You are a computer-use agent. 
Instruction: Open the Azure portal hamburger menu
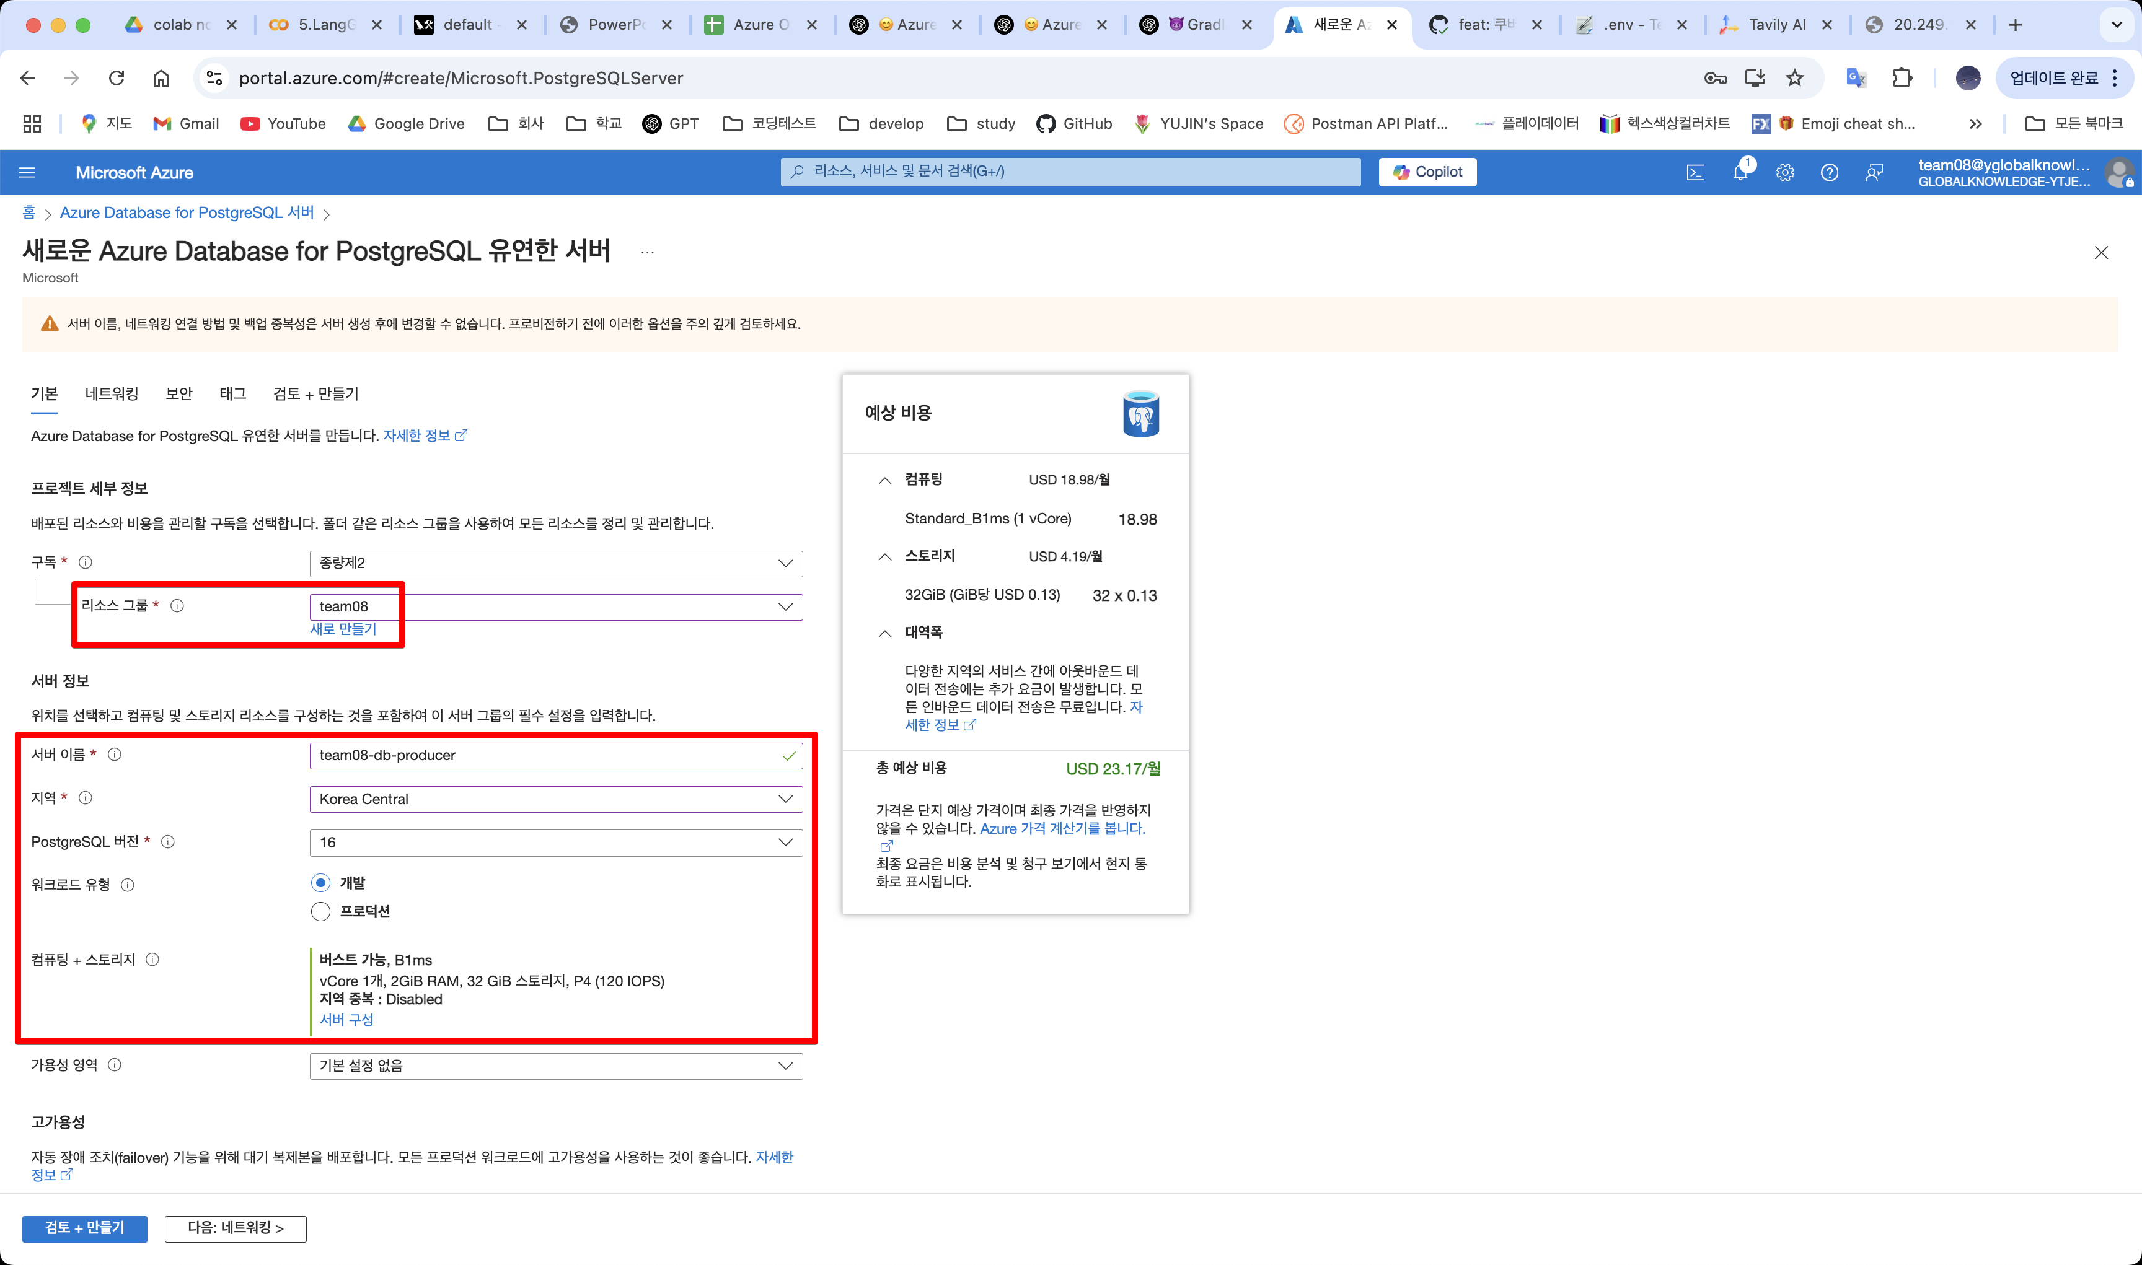27,173
